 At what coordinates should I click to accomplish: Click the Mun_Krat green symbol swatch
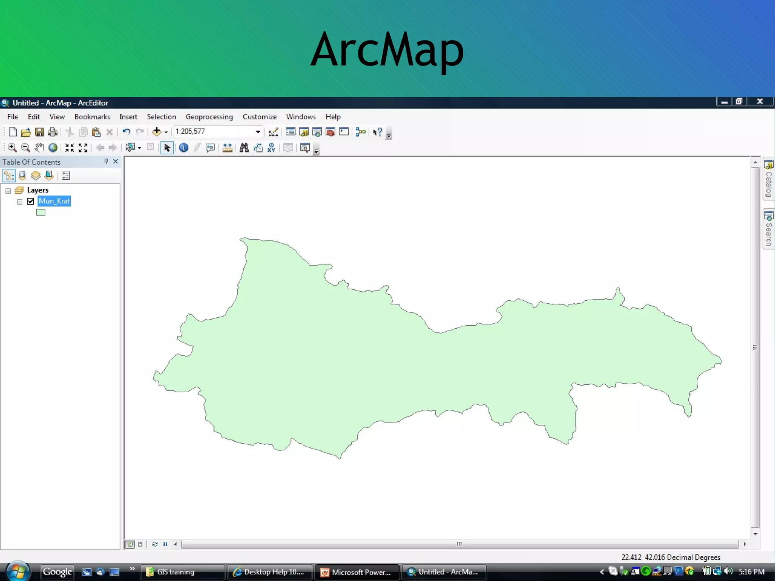click(x=40, y=212)
